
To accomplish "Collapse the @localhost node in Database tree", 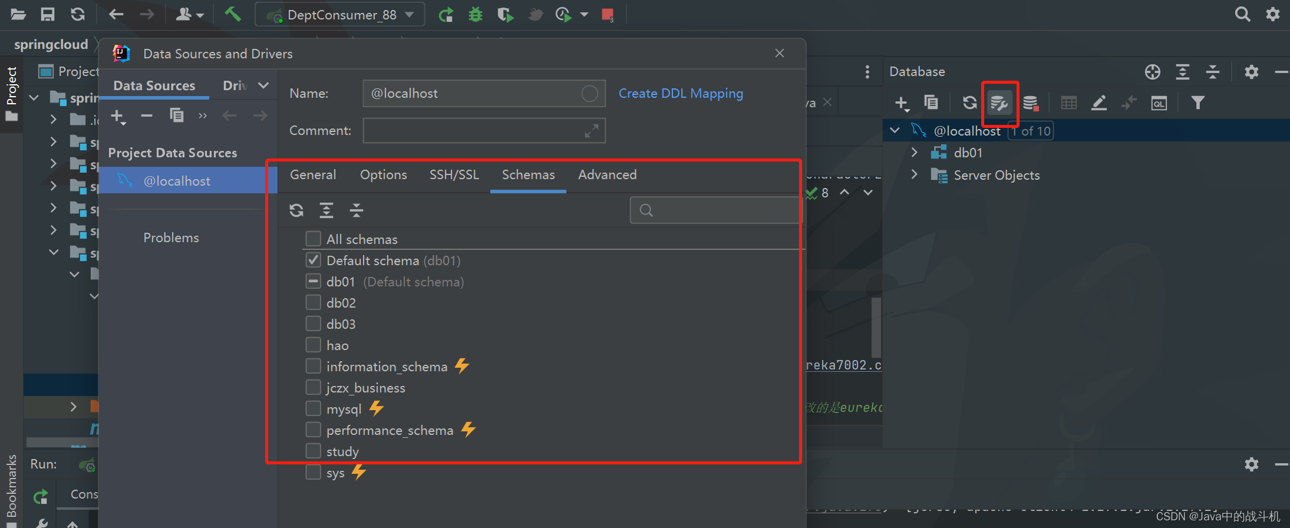I will (895, 130).
